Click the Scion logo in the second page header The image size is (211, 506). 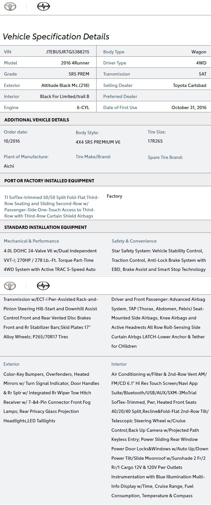click(43, 286)
